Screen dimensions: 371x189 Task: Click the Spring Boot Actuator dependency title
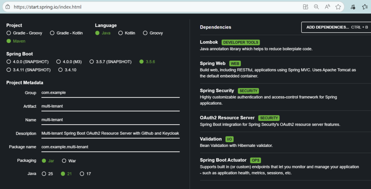(x=223, y=160)
